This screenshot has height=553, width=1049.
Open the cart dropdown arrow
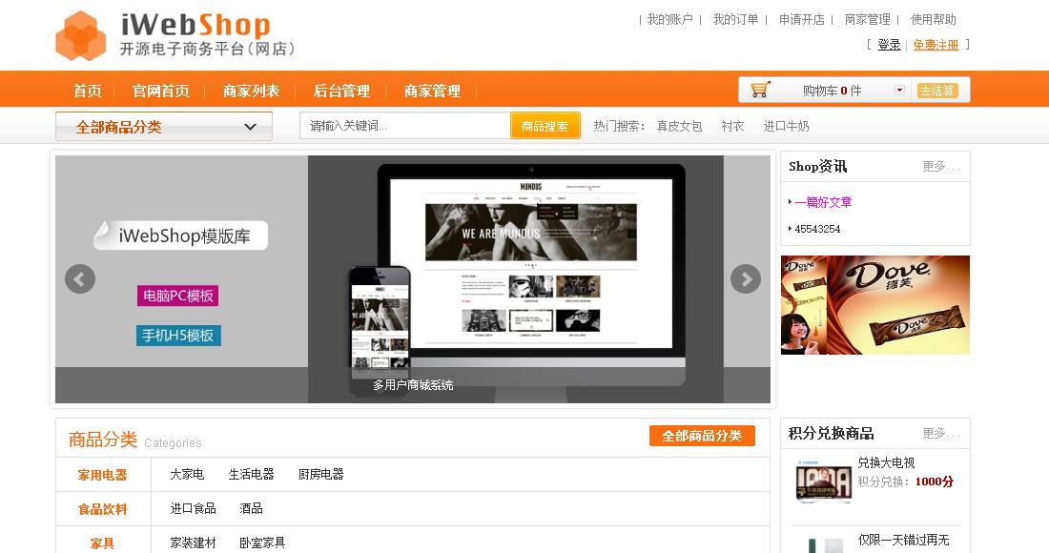(898, 91)
